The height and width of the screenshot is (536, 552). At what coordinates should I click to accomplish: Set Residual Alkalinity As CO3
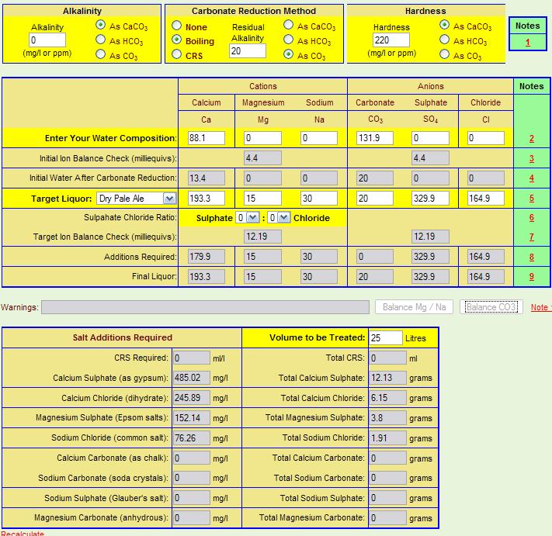click(x=288, y=54)
